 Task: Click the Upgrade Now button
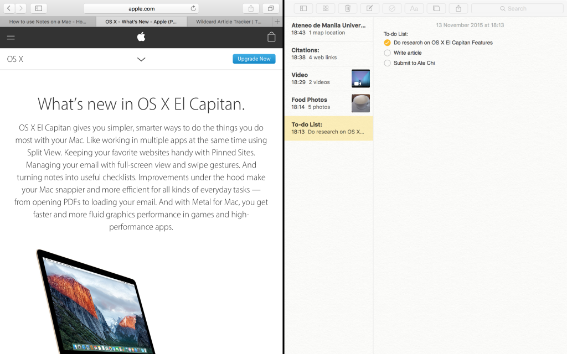tap(254, 59)
